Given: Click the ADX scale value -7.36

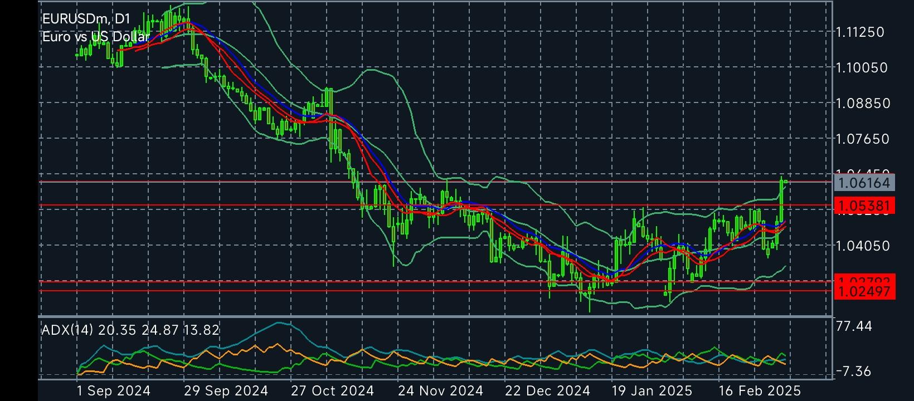Looking at the screenshot, I should click(854, 371).
